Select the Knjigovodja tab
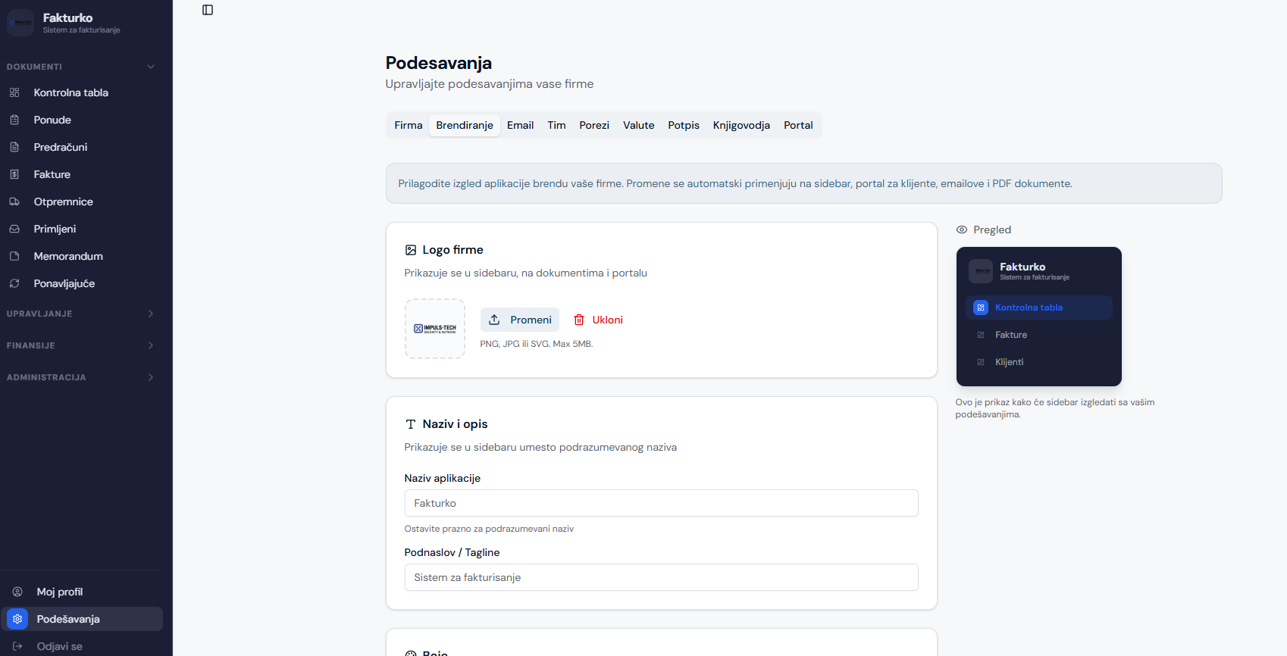 (x=741, y=125)
